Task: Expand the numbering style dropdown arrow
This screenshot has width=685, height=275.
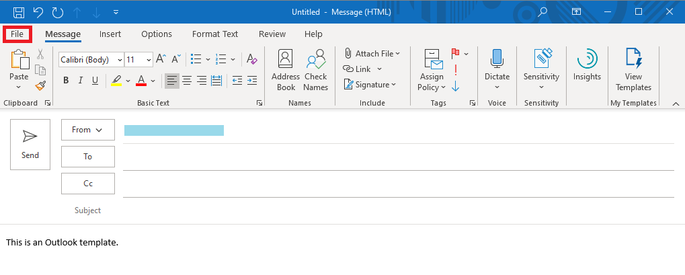Action: tap(233, 59)
